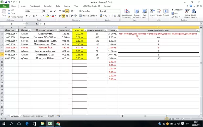Increase font size with large A icon
Viewport: 203px width, 127px height.
coord(51,11)
